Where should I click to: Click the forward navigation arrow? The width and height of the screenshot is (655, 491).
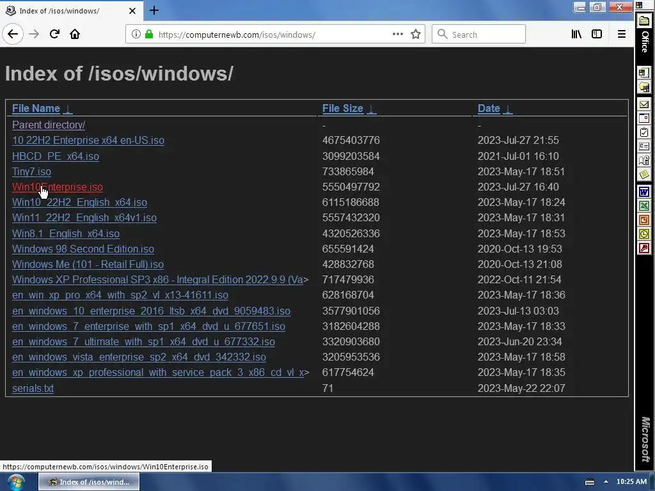(34, 35)
